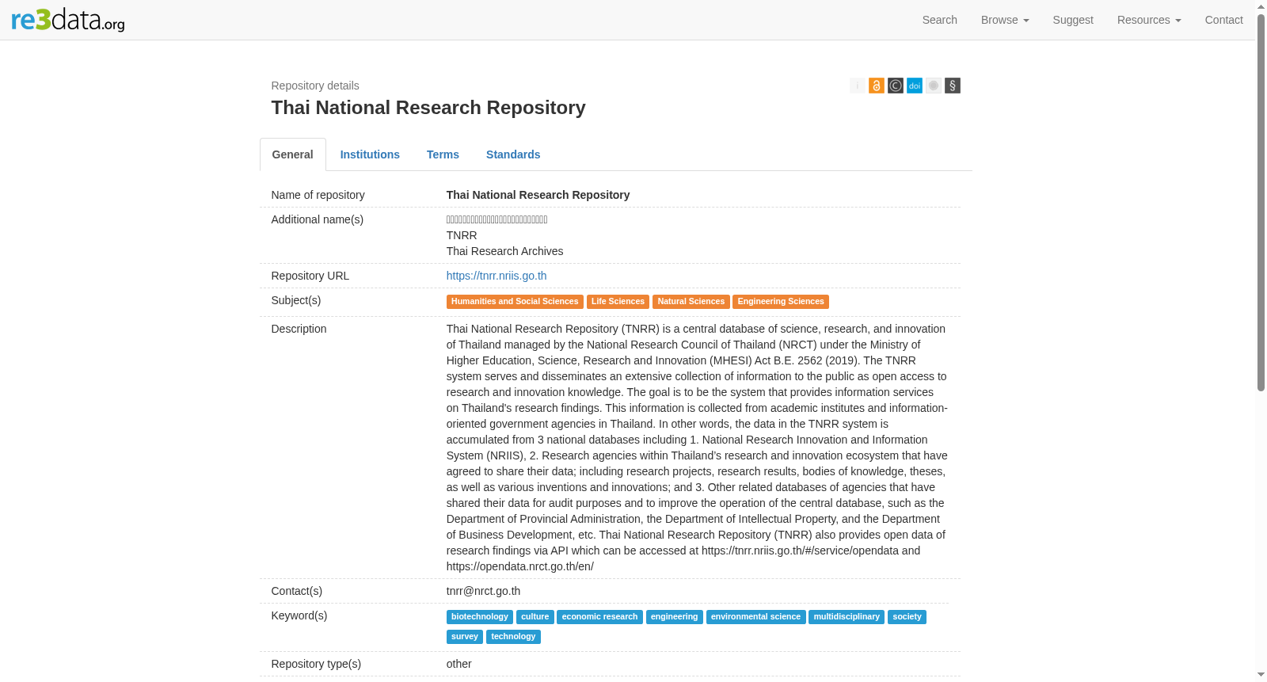Click the technology keyword tag
The width and height of the screenshot is (1267, 682).
(513, 637)
